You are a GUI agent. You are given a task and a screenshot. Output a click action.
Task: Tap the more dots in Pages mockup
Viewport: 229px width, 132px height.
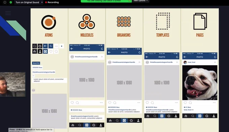214,103
